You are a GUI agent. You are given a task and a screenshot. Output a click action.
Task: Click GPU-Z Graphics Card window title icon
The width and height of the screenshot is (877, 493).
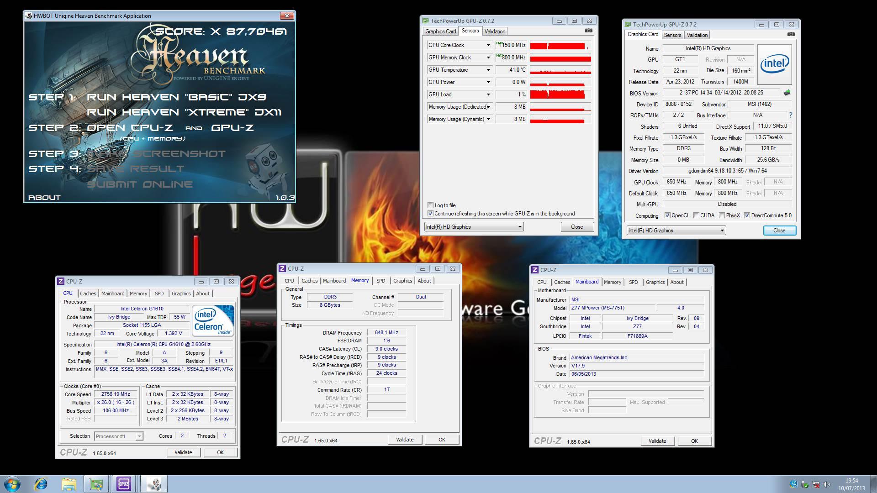pos(628,24)
